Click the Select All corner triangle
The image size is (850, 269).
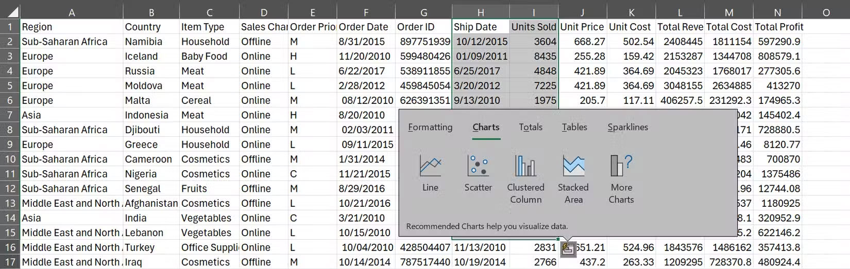point(11,12)
